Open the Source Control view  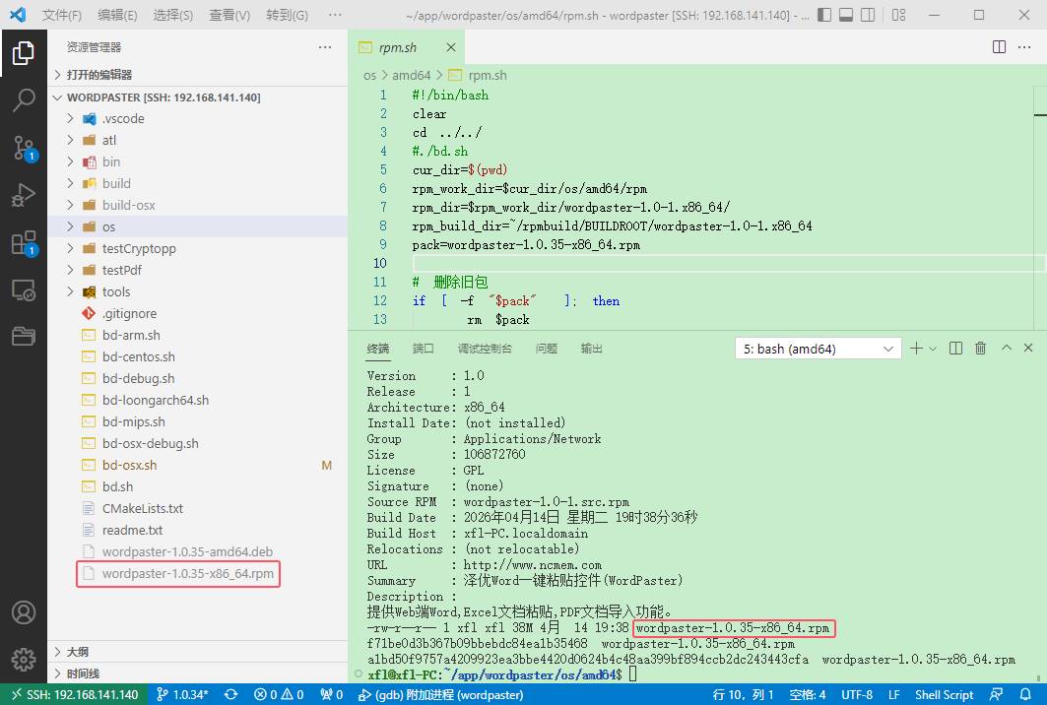click(23, 149)
